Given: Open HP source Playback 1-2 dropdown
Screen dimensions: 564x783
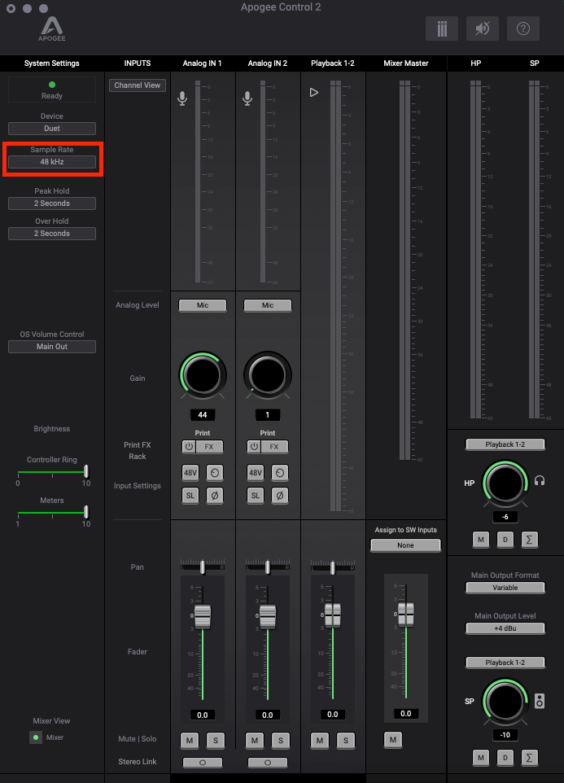Looking at the screenshot, I should pyautogui.click(x=505, y=444).
